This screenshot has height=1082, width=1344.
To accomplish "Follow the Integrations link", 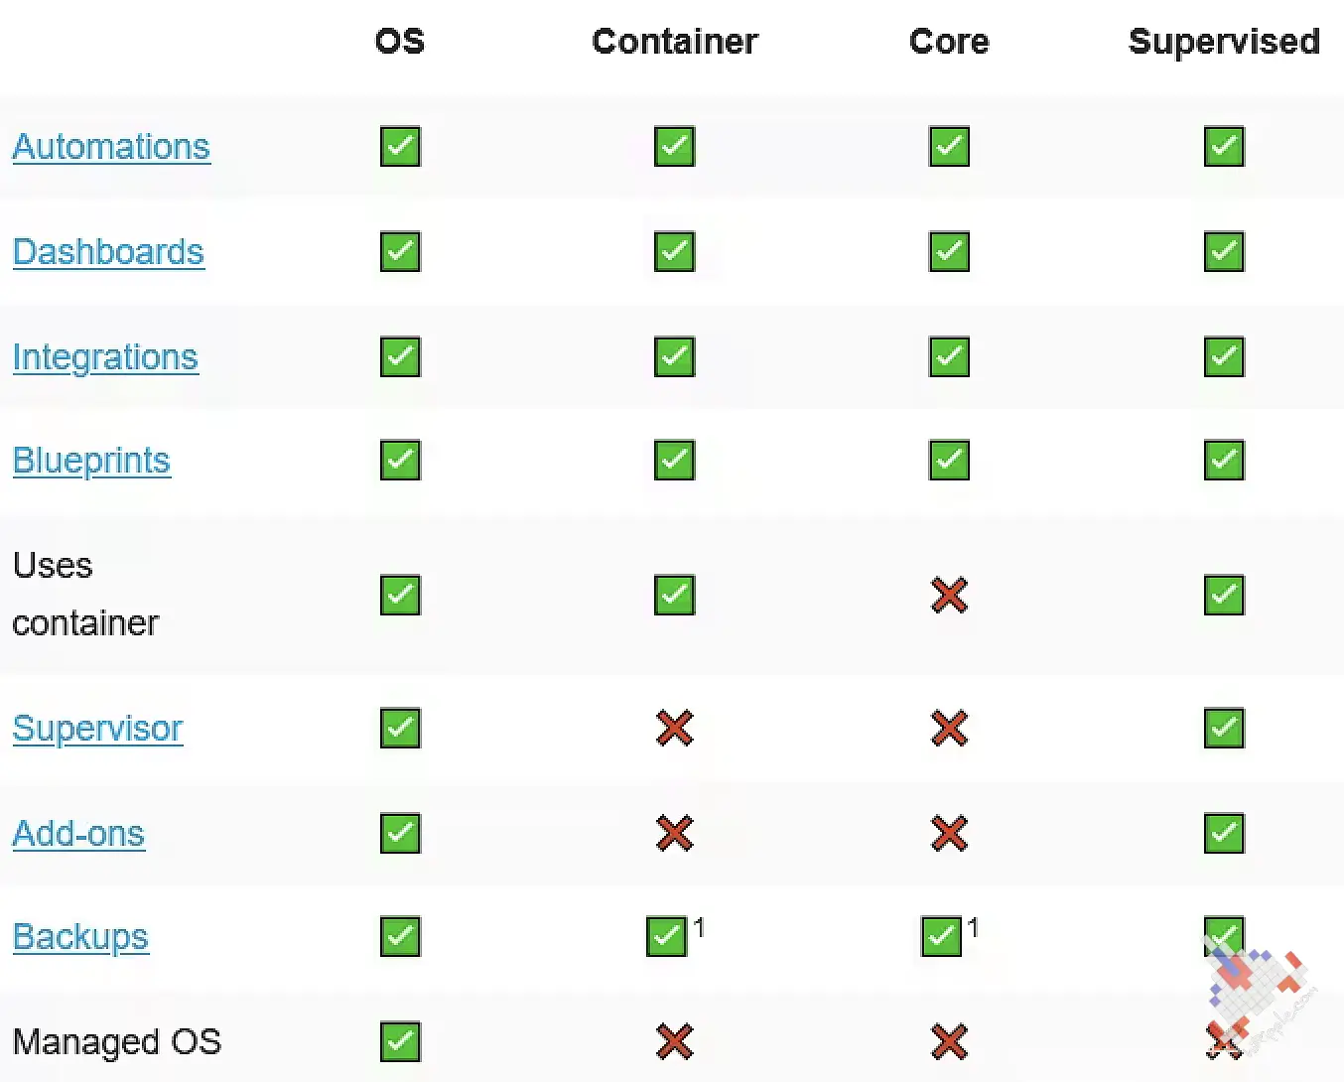I will tap(105, 357).
